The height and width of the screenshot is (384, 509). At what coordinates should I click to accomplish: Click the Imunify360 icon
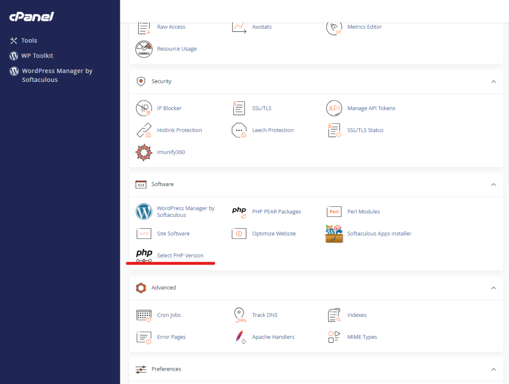tap(144, 152)
